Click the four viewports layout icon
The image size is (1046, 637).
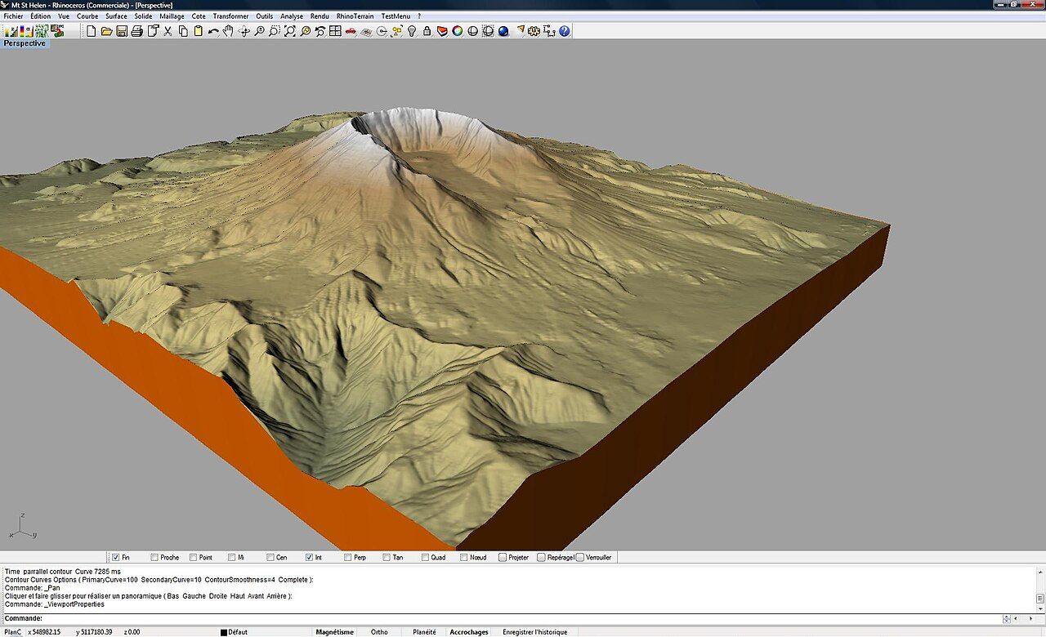335,31
